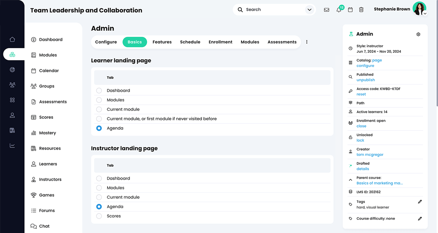The width and height of the screenshot is (438, 233).
Task: Open the Admin panel settings gear
Action: [x=418, y=34]
